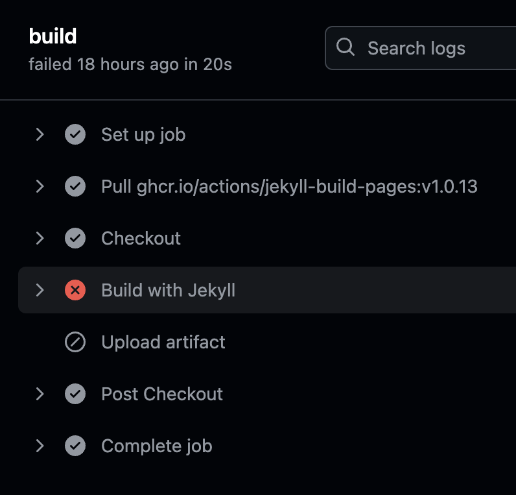The width and height of the screenshot is (516, 495).
Task: Open the Pull ghcr.io/actions/jekyll-build-pages:v1.0.13 step label
Action: point(289,186)
